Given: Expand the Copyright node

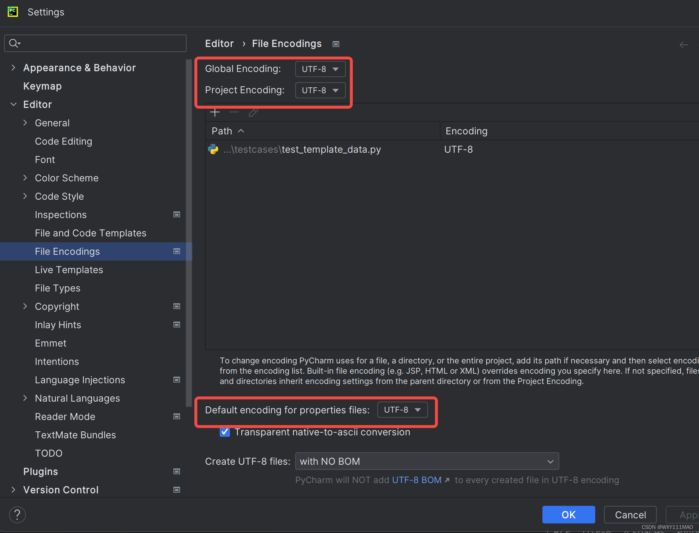Looking at the screenshot, I should [x=25, y=306].
